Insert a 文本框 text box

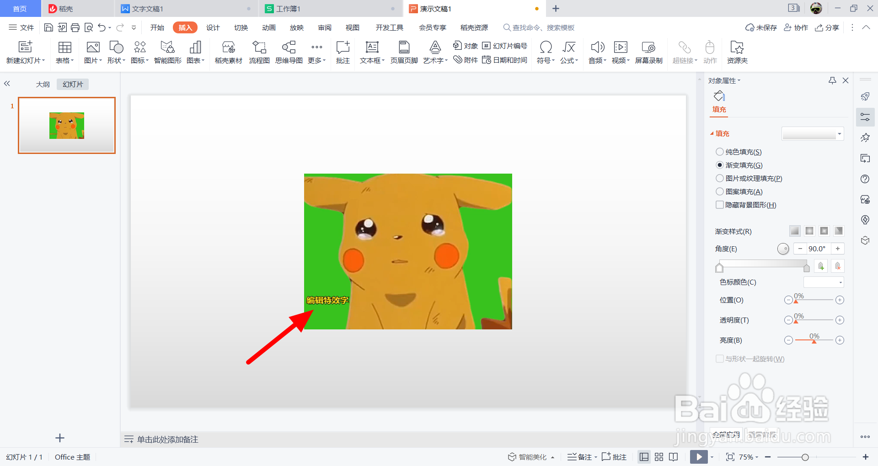coord(372,52)
